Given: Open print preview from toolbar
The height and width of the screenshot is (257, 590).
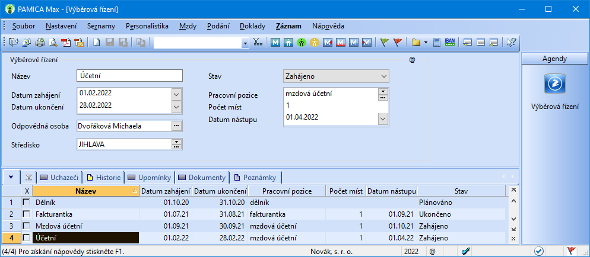Looking at the screenshot, I should pyautogui.click(x=53, y=43).
